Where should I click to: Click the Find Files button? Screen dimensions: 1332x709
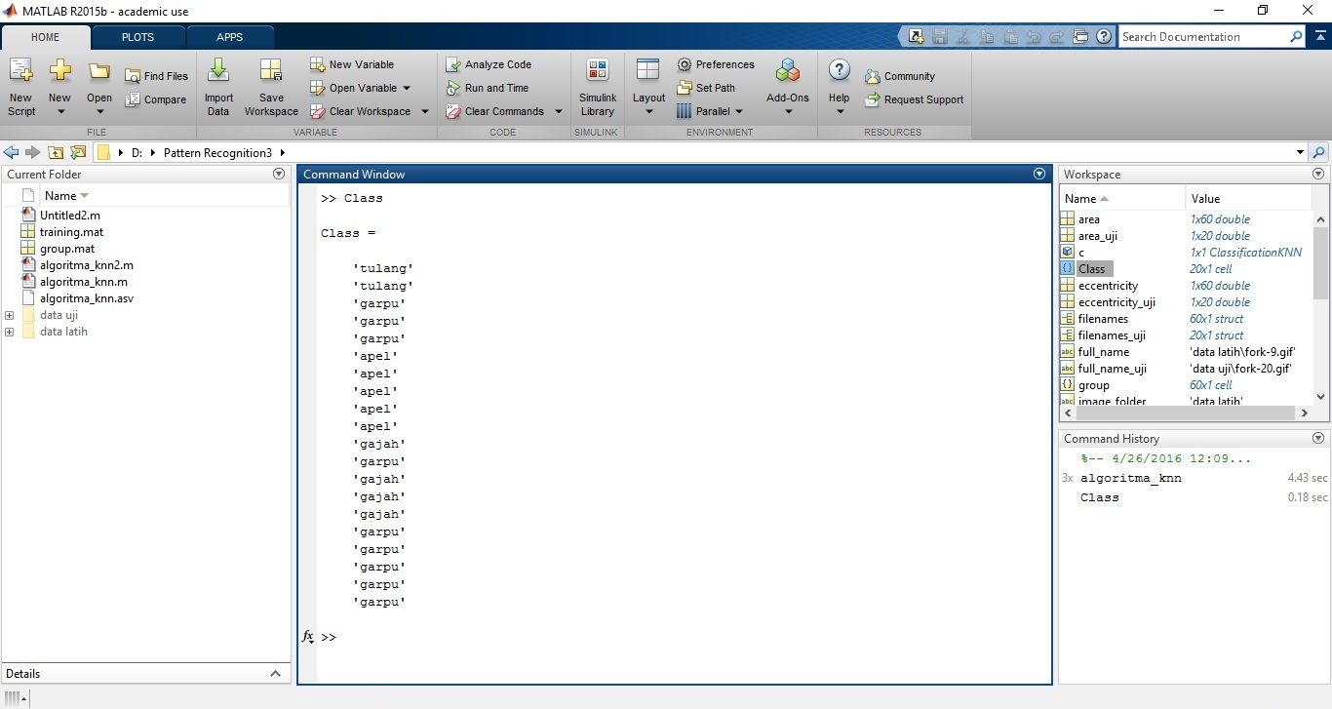pos(156,76)
